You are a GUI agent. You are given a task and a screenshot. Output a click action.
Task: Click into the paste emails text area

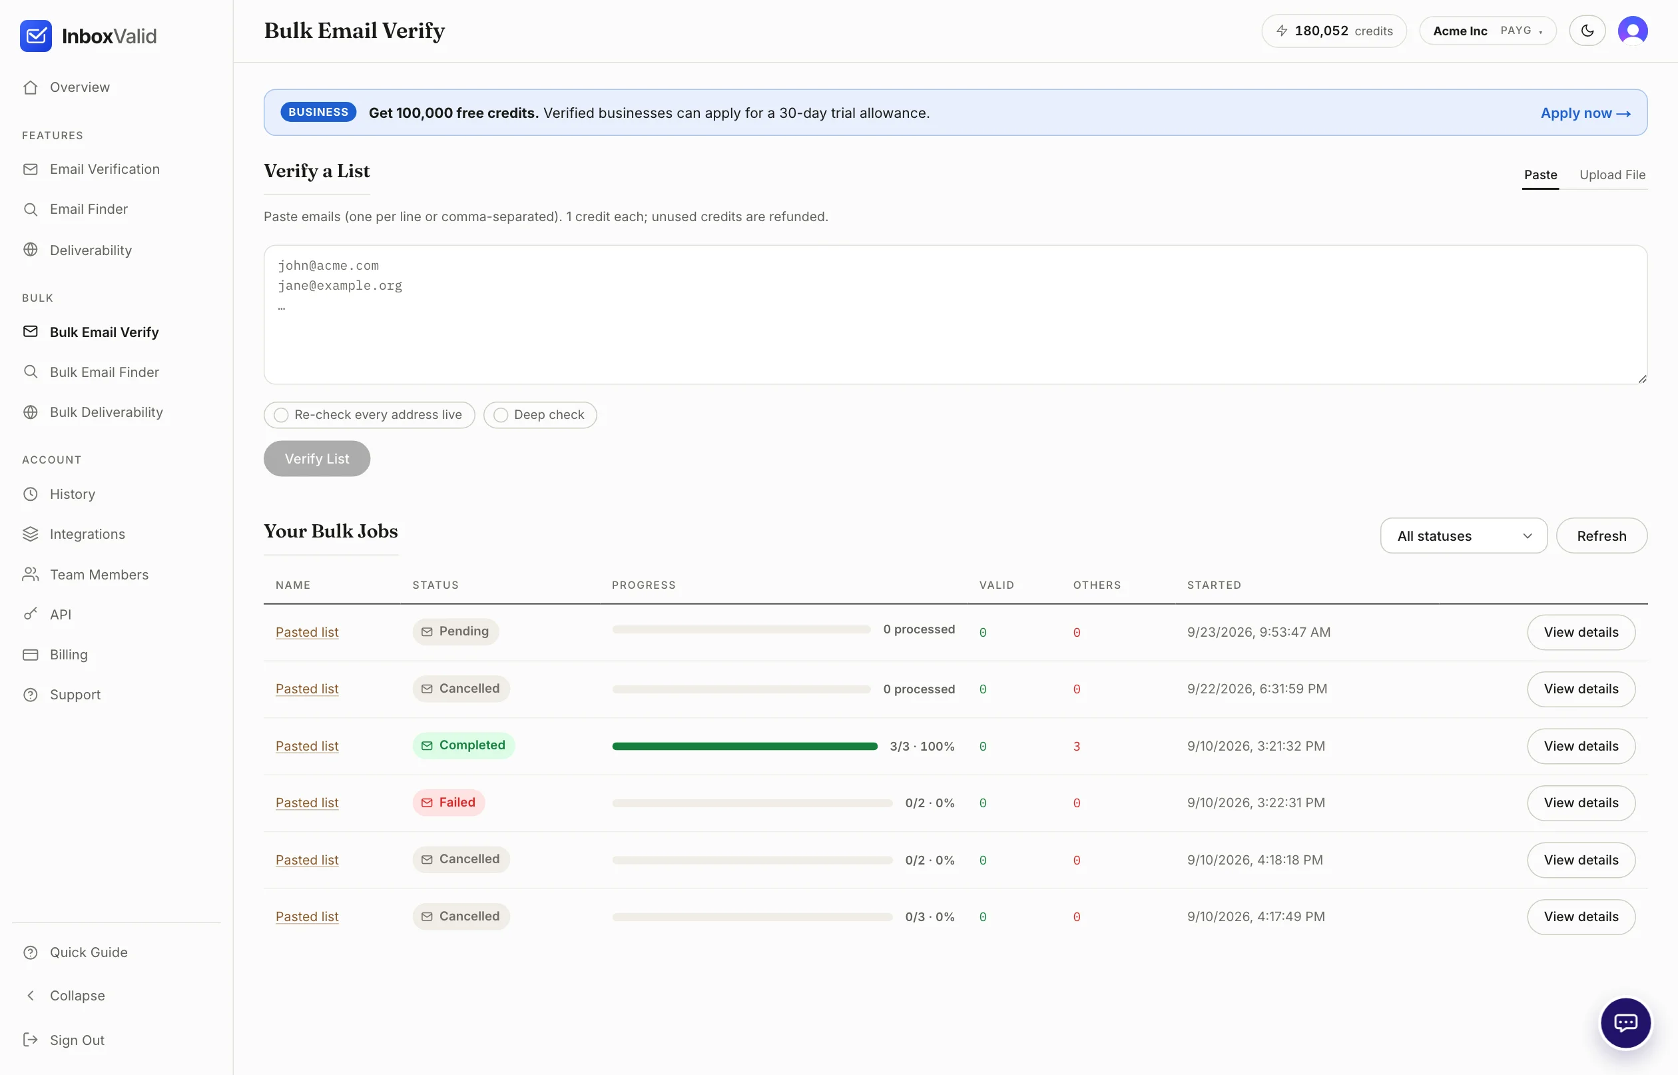955,315
